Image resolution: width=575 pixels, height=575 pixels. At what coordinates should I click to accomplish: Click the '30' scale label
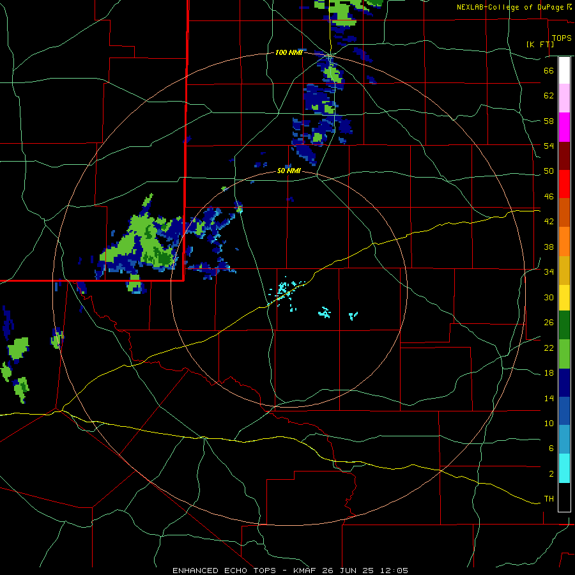pyautogui.click(x=549, y=297)
